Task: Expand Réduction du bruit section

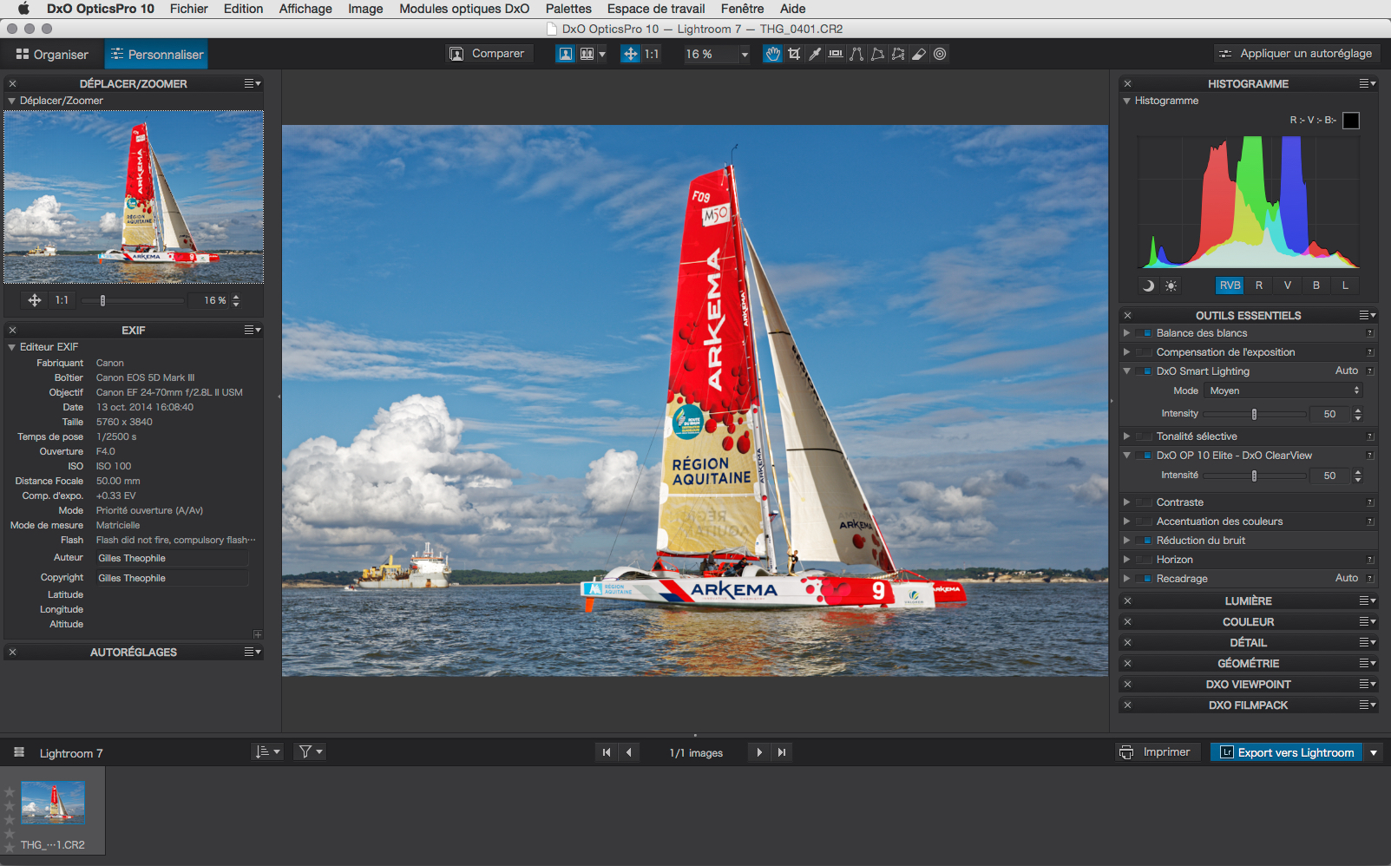Action: [1126, 541]
